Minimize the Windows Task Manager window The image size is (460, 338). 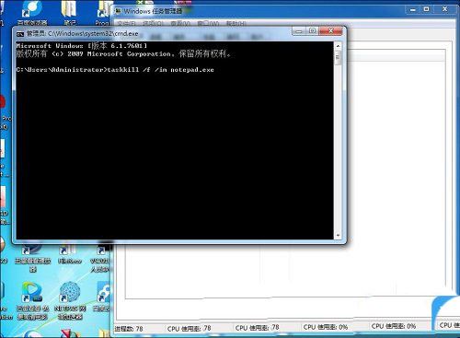[413, 9]
